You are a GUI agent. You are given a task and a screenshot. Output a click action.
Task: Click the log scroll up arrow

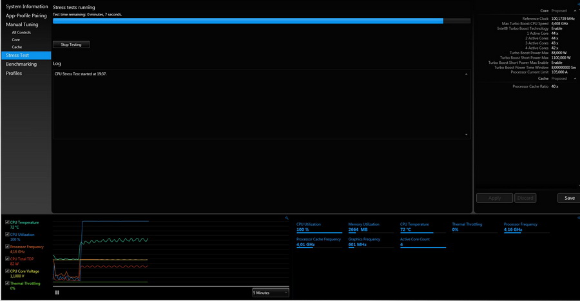pos(466,74)
